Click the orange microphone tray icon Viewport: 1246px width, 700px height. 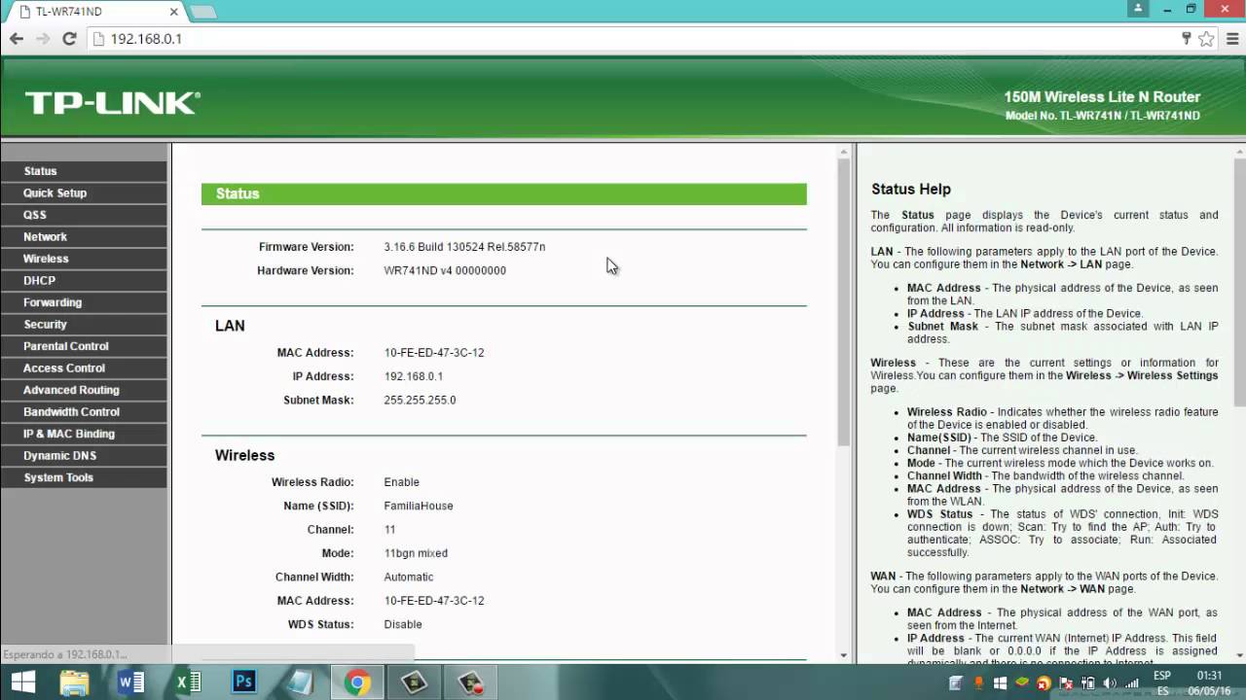tap(979, 683)
